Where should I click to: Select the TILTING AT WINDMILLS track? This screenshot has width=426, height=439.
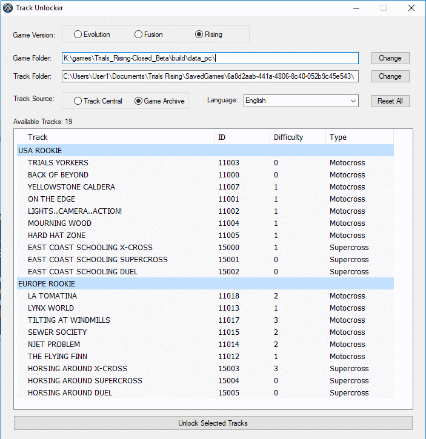point(68,320)
